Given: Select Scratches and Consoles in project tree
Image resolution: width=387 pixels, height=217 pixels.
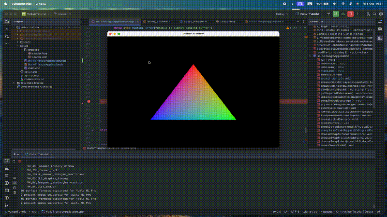Looking at the screenshot, I should pyautogui.click(x=34, y=87).
